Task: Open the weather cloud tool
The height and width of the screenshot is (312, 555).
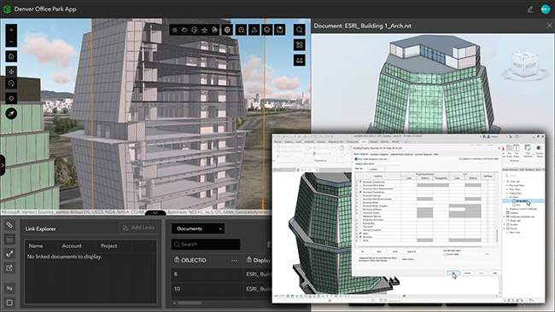Action: point(184,30)
